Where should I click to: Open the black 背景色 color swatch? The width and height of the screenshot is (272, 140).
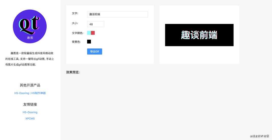click(89, 41)
